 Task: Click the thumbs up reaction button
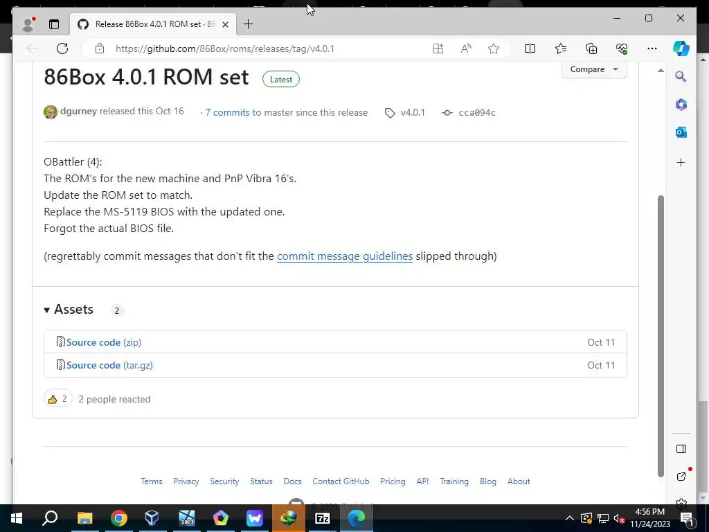point(58,398)
